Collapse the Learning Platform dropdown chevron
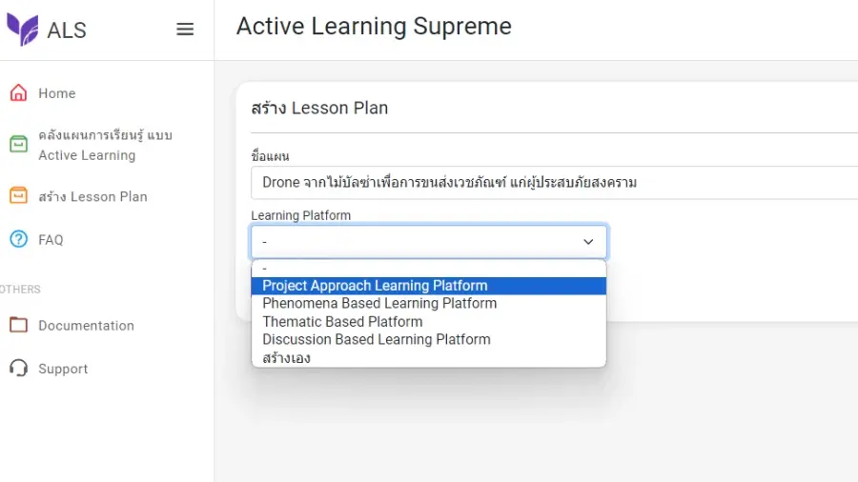The height and width of the screenshot is (482, 858). click(588, 242)
